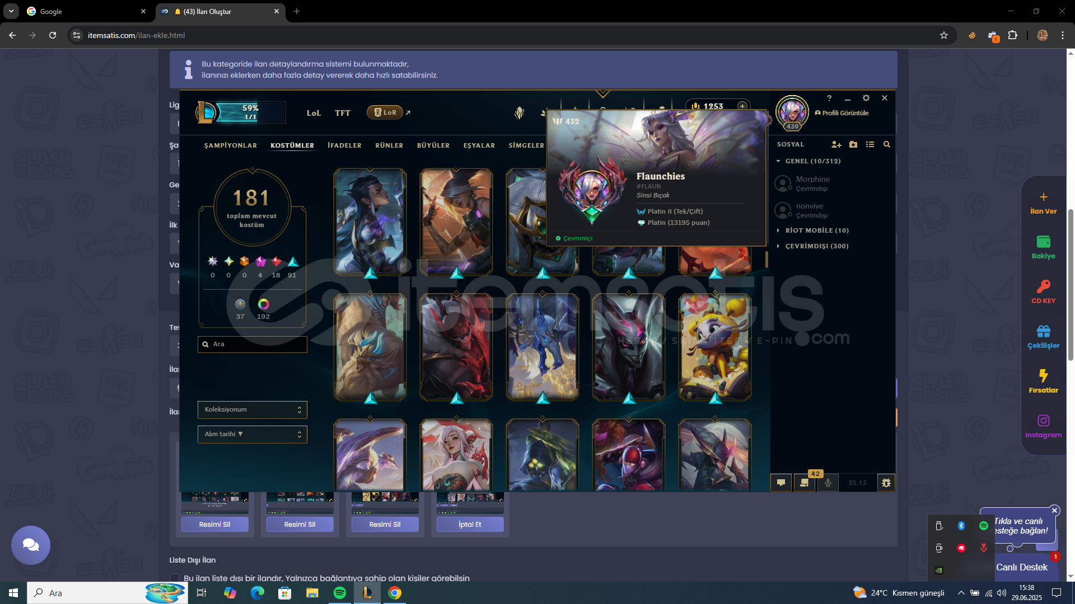
Task: Click the Spirit Blossom white-haired skin thumbnail
Action: pos(456,455)
